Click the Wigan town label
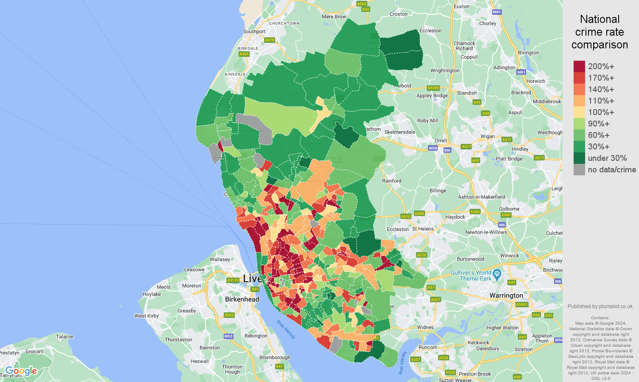Viewport: 639px width, 382px height. click(x=487, y=136)
